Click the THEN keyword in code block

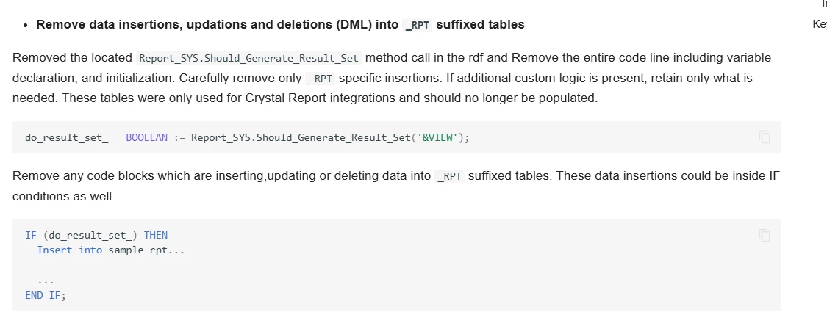pos(155,236)
